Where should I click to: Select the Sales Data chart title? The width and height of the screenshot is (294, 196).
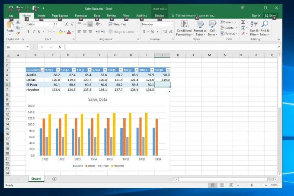98,100
